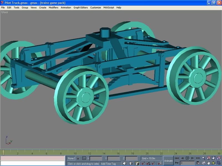The height and width of the screenshot is (166, 222).
Task: Open the File menu
Action: pos(3,8)
